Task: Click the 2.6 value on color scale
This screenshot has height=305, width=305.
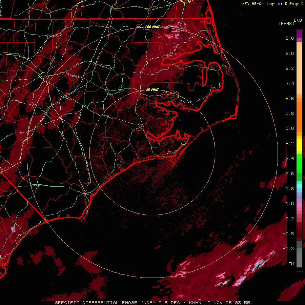Action: [290, 174]
